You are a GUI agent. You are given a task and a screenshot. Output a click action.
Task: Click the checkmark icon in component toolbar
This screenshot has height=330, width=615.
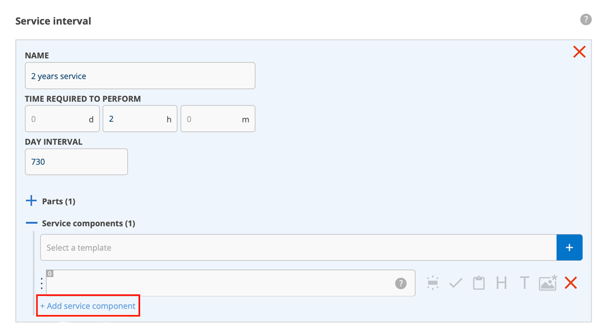click(456, 283)
